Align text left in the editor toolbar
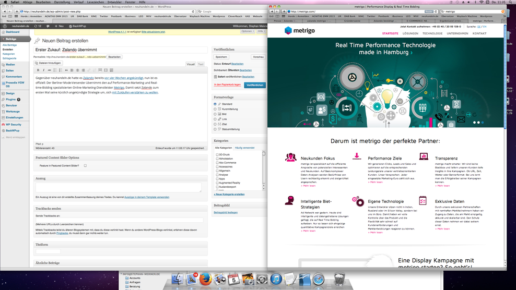516x290 pixels. coord(72,70)
